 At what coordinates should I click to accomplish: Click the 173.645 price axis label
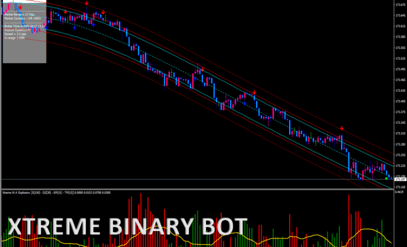click(x=400, y=15)
